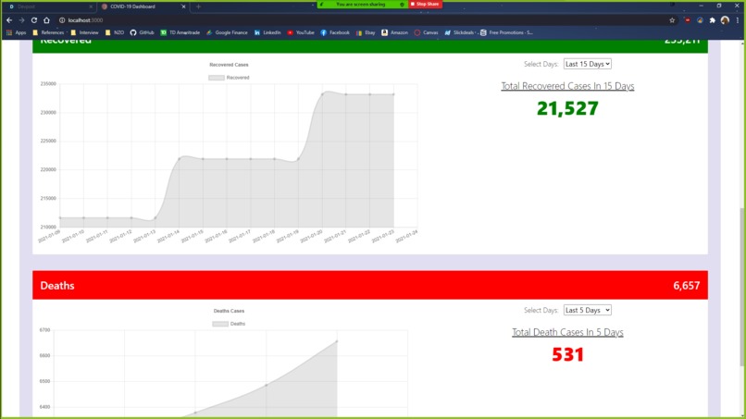Click 2021-01-20 data point on Recovered chart
The image size is (746, 419).
point(322,94)
